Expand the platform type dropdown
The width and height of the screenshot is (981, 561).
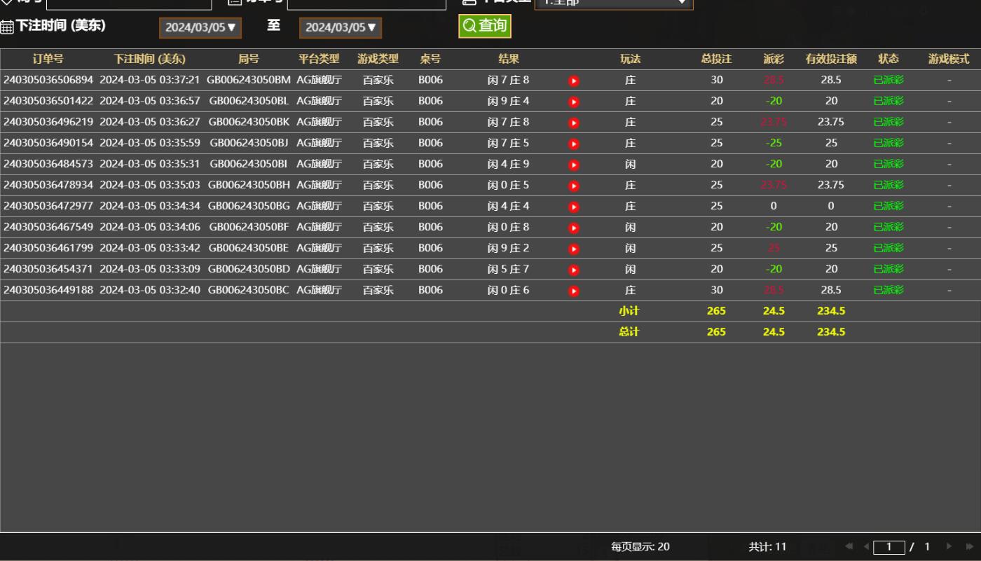click(x=613, y=3)
